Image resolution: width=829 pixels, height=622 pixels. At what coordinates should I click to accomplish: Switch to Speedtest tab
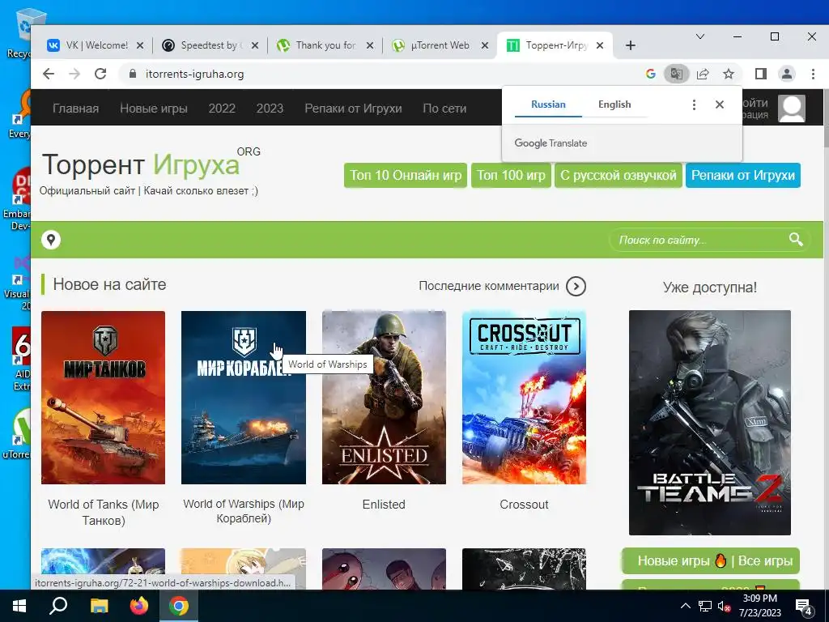(211, 45)
